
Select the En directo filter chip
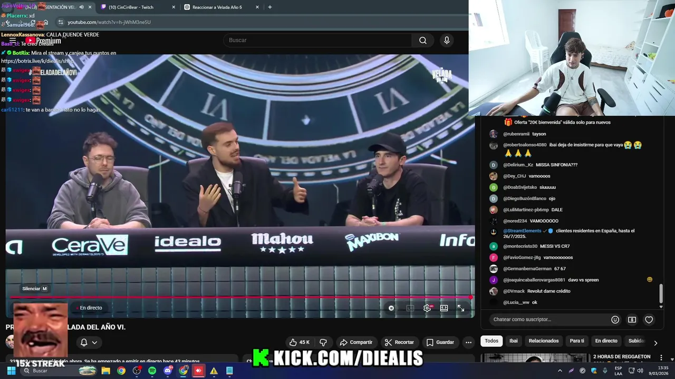(x=606, y=341)
